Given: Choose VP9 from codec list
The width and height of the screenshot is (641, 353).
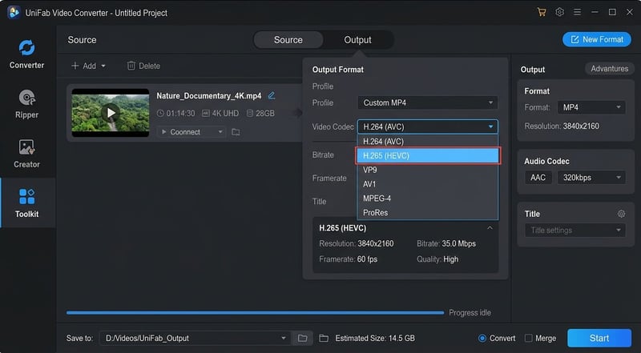Looking at the screenshot, I should pos(428,170).
